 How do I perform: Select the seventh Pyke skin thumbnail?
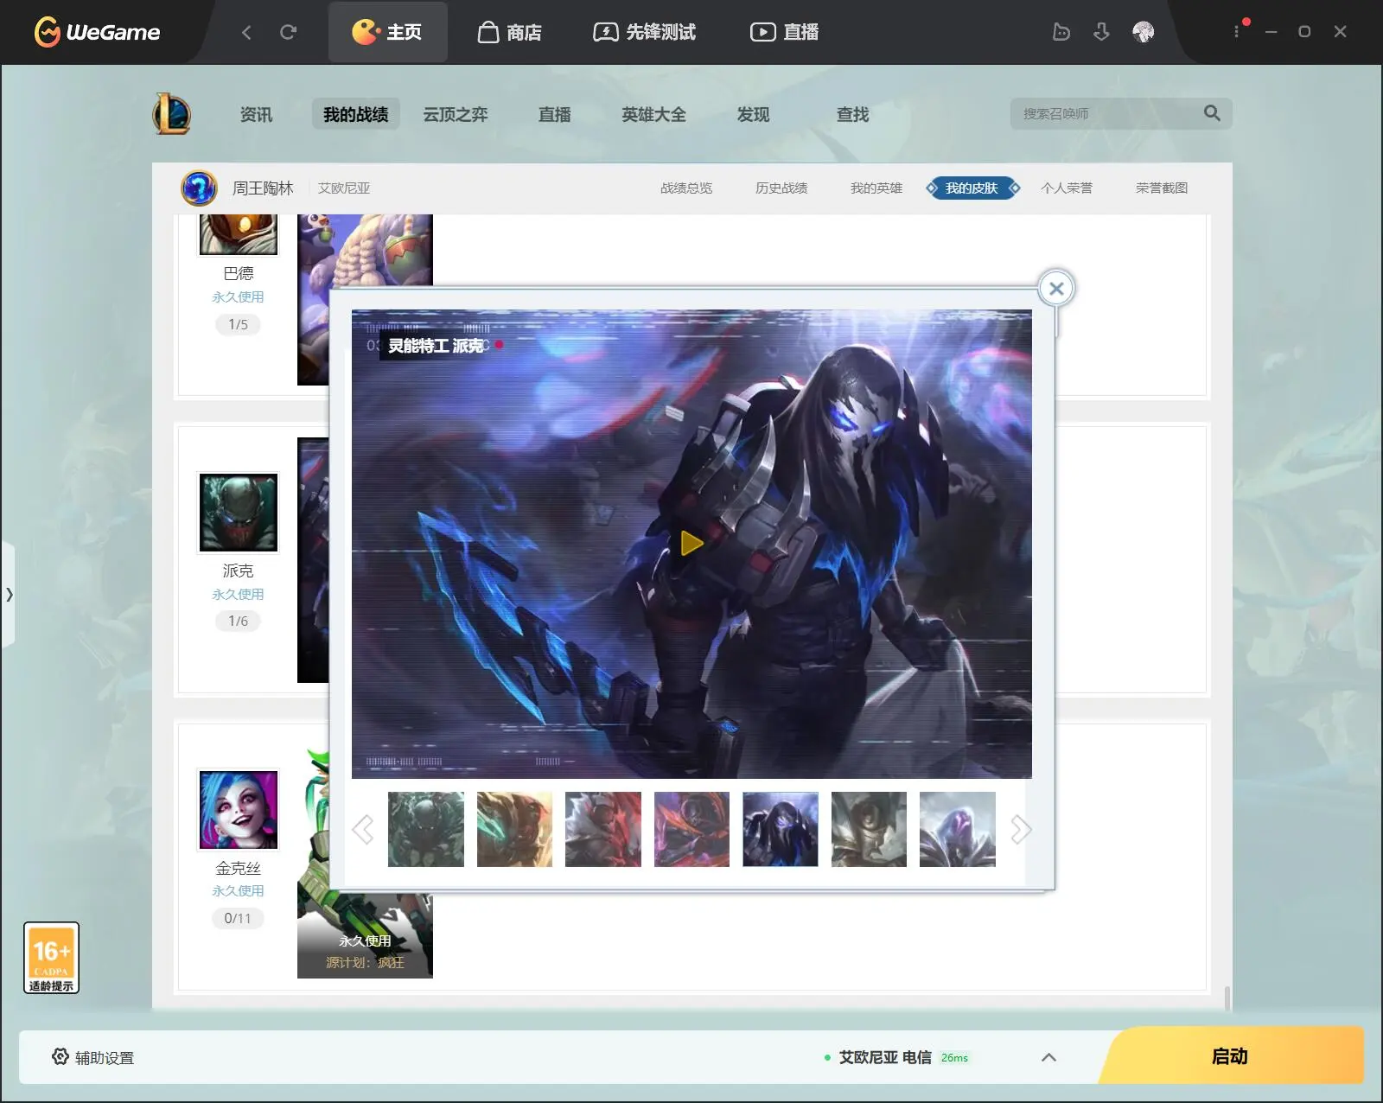[x=958, y=829]
